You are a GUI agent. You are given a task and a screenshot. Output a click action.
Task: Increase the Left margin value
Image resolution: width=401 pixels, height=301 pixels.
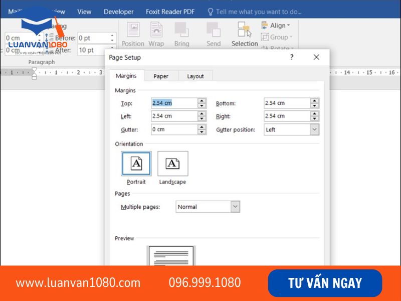tap(202, 114)
